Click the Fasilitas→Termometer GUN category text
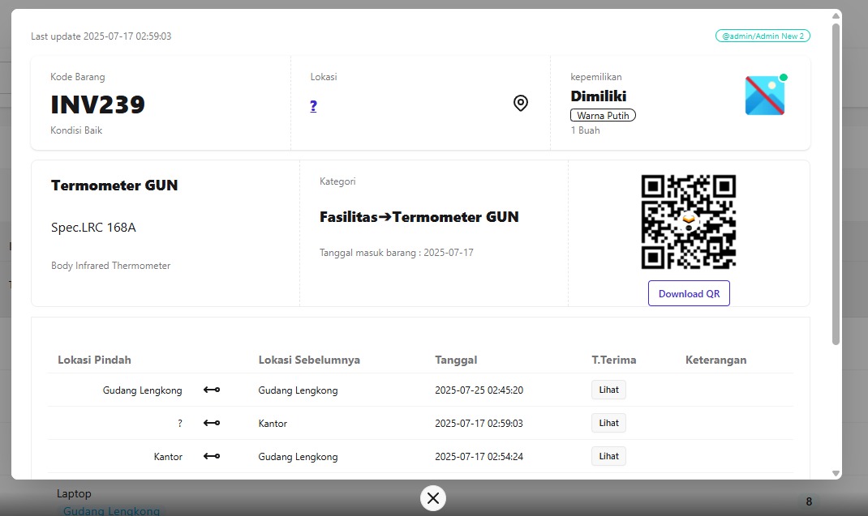The image size is (868, 516). coord(419,217)
